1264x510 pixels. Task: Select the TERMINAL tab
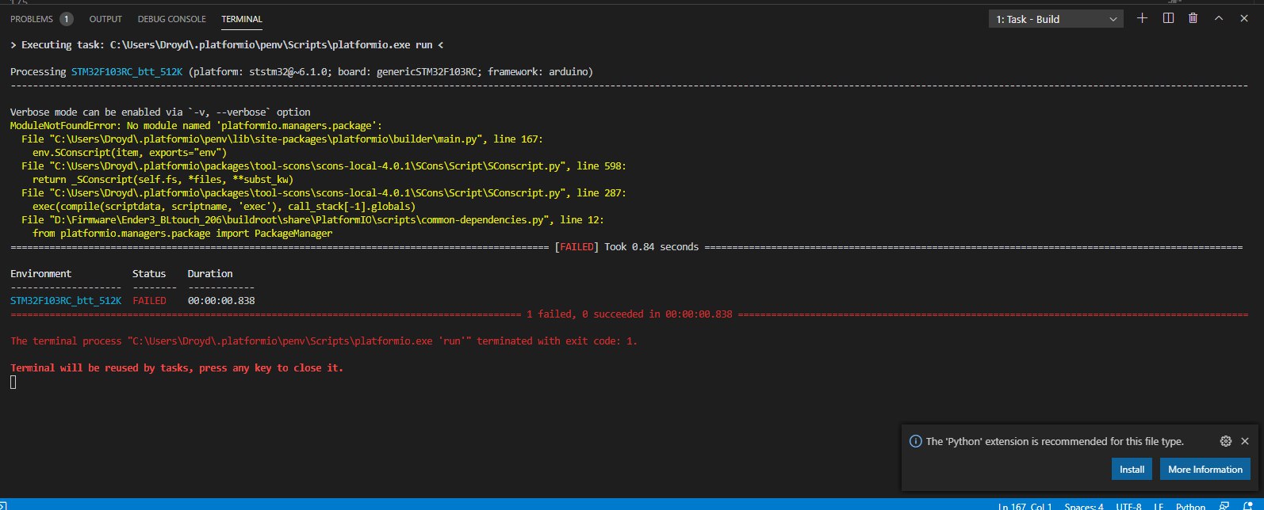(242, 19)
